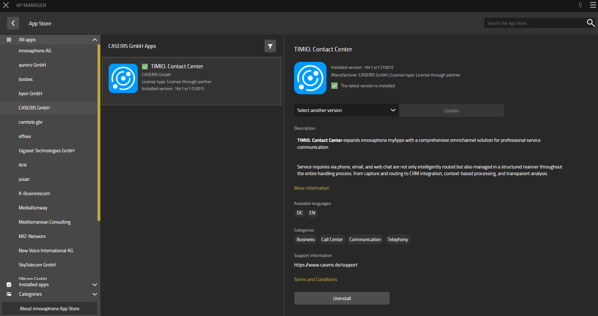This screenshot has width=598, height=316.
Task: Click the large TIMIO icon in the details pane
Action: click(310, 78)
